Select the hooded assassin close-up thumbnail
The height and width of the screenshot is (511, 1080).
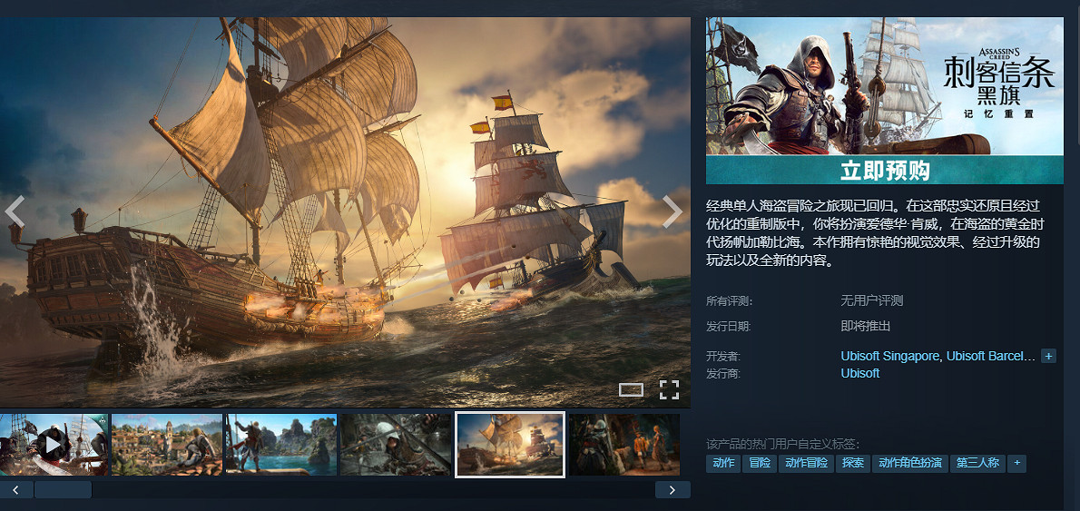point(396,445)
